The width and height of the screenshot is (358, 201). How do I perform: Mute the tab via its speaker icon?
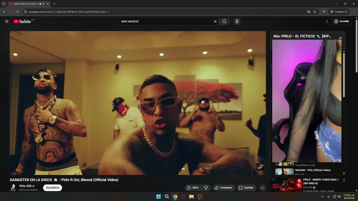coord(43,4)
